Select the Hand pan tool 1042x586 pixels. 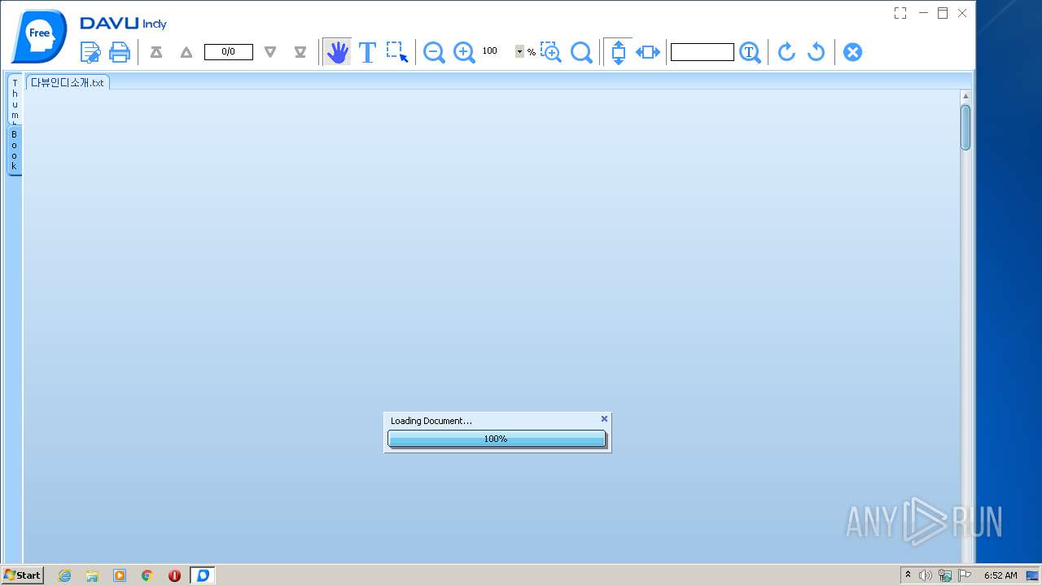pos(337,52)
